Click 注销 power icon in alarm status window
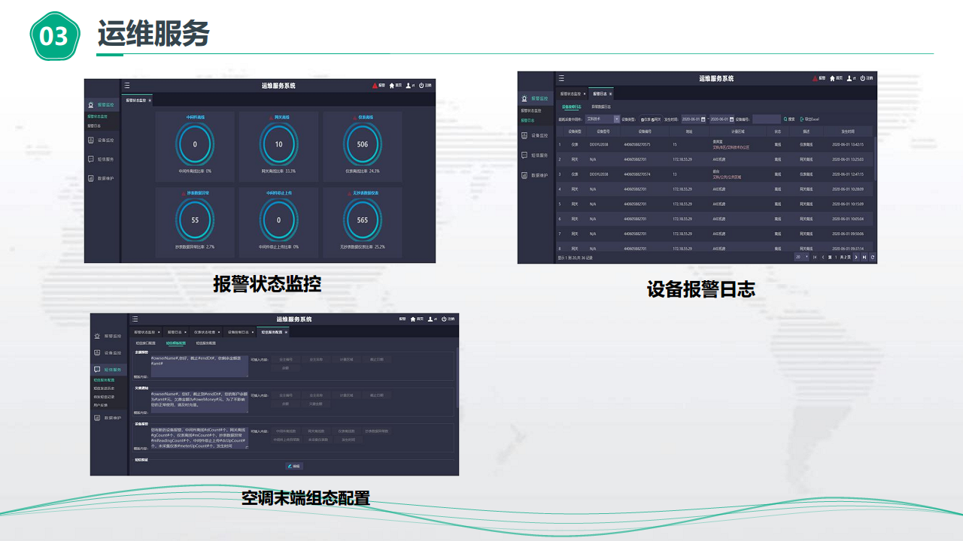The height and width of the screenshot is (541, 963). pos(422,86)
